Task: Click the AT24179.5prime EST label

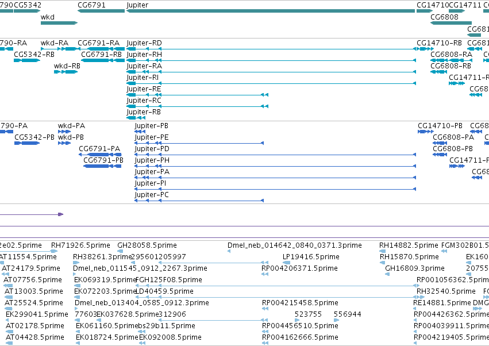Action: pyautogui.click(x=31, y=268)
